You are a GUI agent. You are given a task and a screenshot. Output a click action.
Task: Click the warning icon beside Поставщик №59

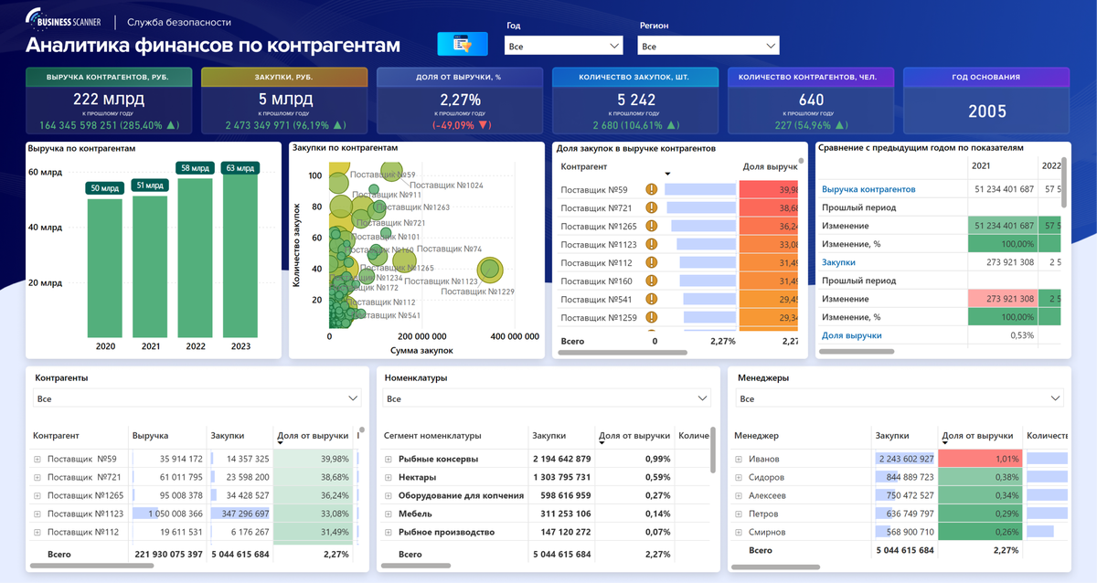click(651, 189)
